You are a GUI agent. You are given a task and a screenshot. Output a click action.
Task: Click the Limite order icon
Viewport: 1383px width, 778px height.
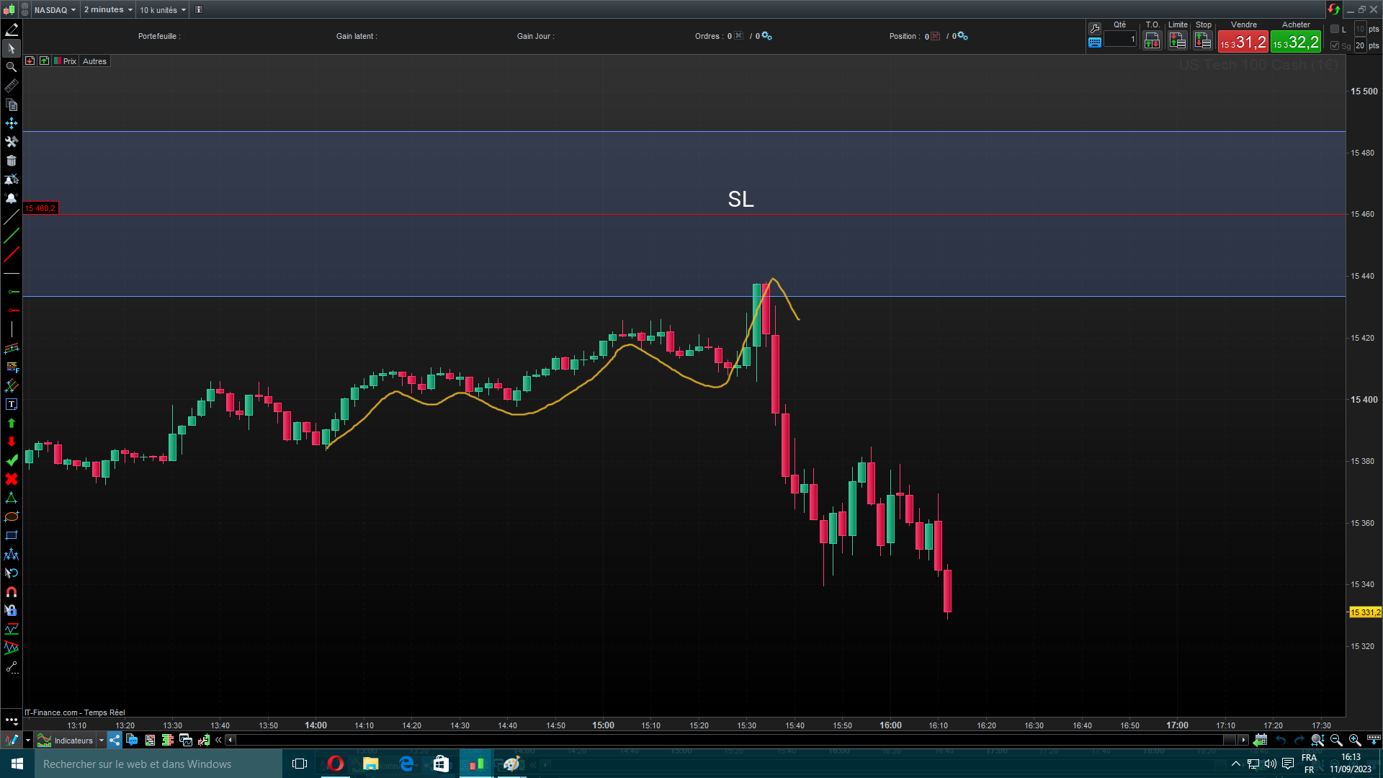coord(1178,41)
